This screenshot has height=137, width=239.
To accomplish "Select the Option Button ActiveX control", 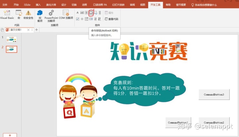I will tap(82, 19).
